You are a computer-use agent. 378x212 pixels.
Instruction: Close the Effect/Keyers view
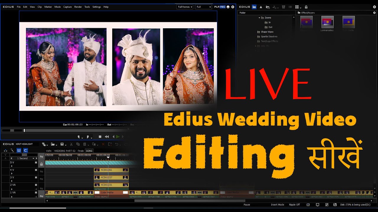[x=374, y=13]
